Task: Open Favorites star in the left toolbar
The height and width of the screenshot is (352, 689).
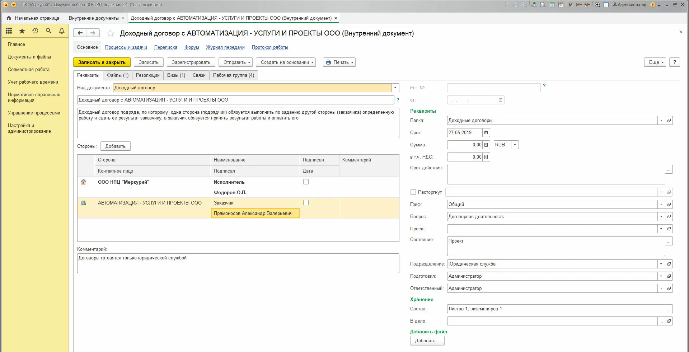Action: [22, 31]
